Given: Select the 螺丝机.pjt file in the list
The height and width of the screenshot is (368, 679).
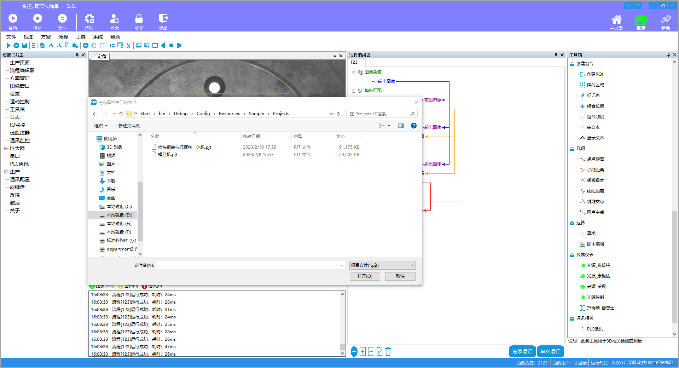Looking at the screenshot, I should tap(167, 154).
